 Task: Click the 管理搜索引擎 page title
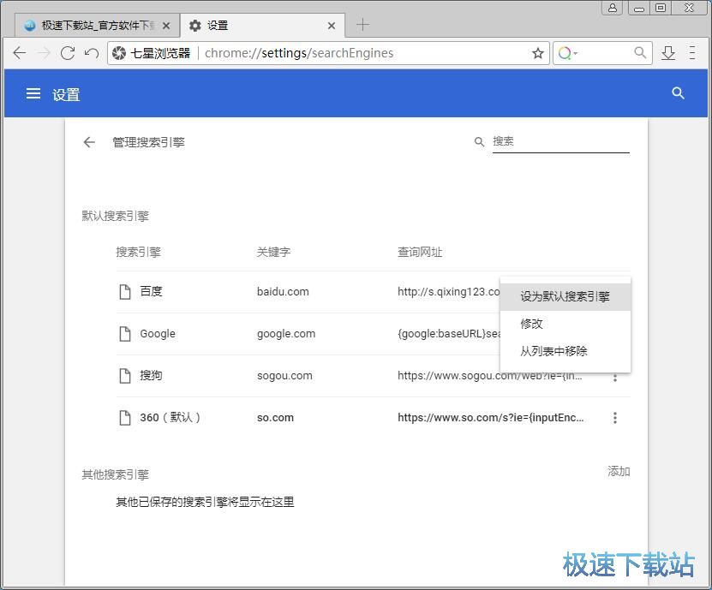tap(148, 142)
